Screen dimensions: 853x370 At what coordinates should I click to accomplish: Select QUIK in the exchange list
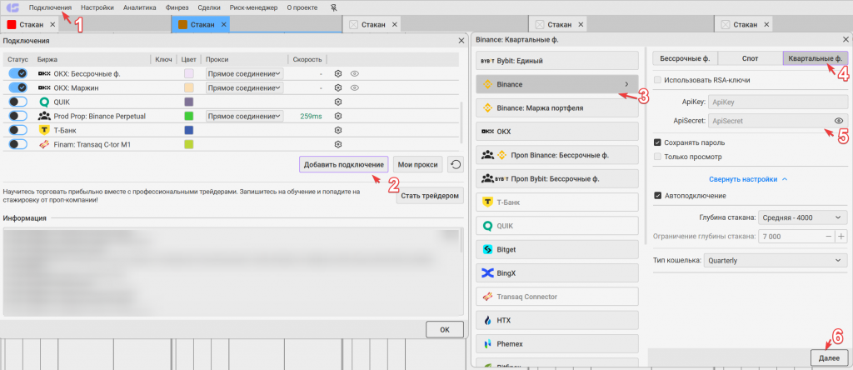tap(556, 226)
